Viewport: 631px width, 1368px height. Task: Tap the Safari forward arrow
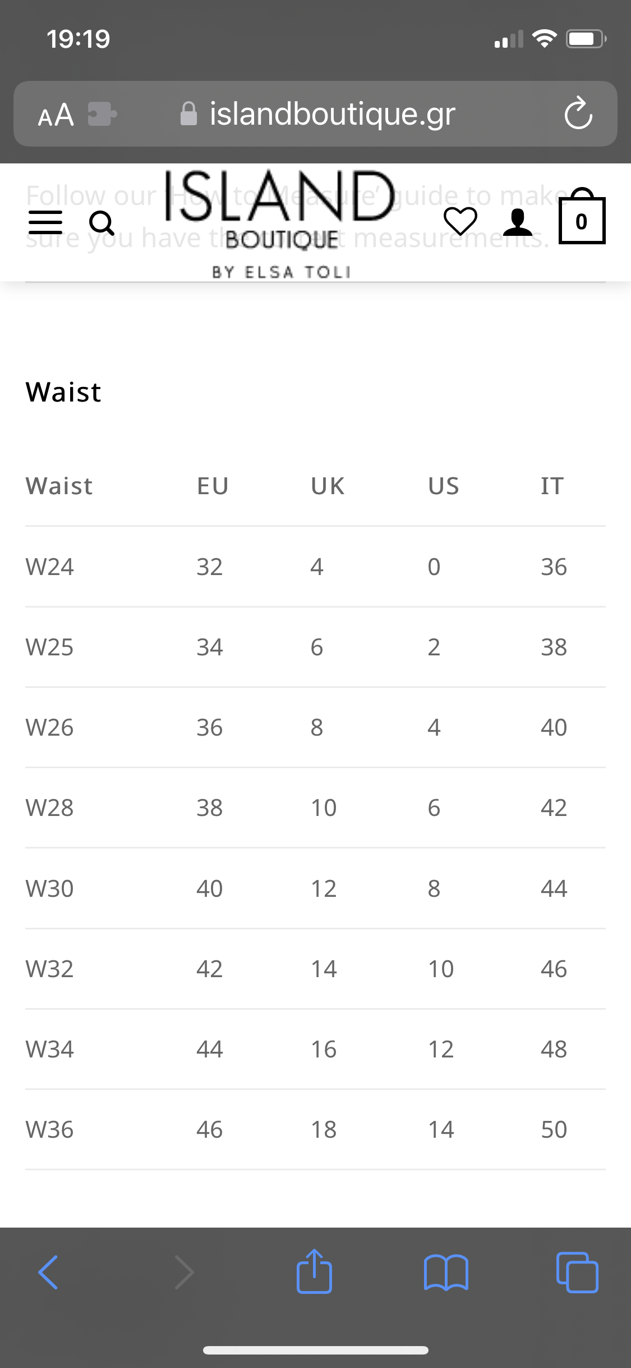(184, 1272)
